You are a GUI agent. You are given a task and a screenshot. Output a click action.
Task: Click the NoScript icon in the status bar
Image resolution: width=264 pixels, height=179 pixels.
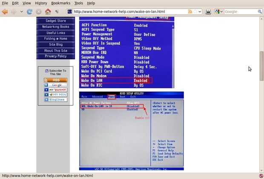261,176
